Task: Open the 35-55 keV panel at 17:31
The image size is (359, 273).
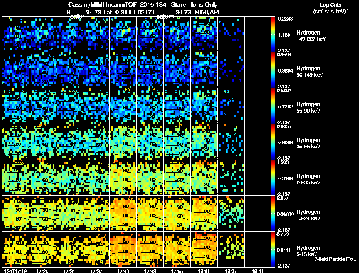Action: point(70,142)
